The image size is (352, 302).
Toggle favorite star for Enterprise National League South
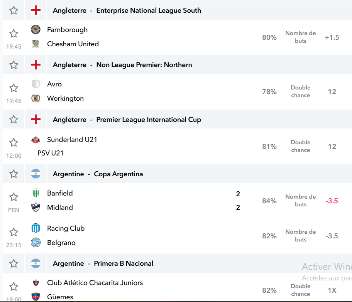[x=14, y=10]
